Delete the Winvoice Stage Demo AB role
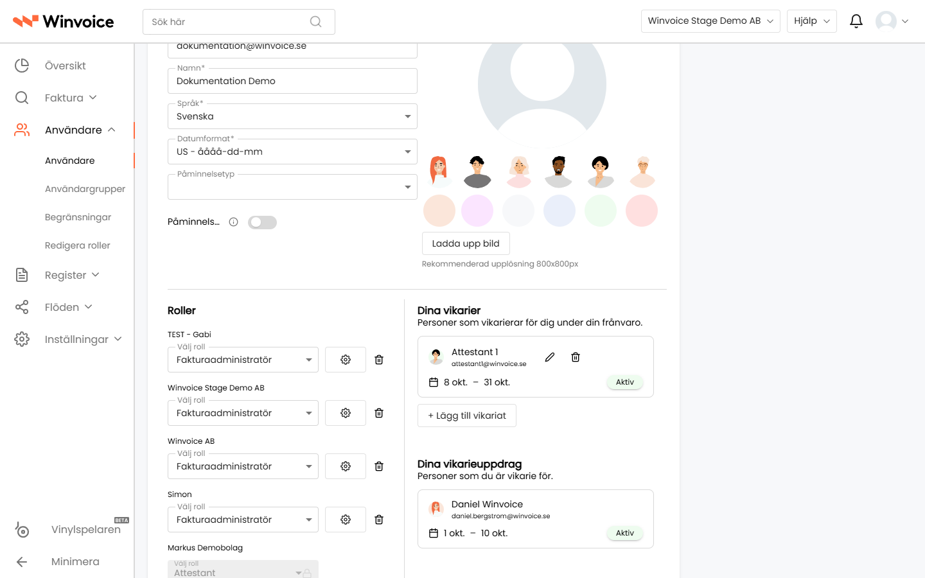 tap(379, 413)
